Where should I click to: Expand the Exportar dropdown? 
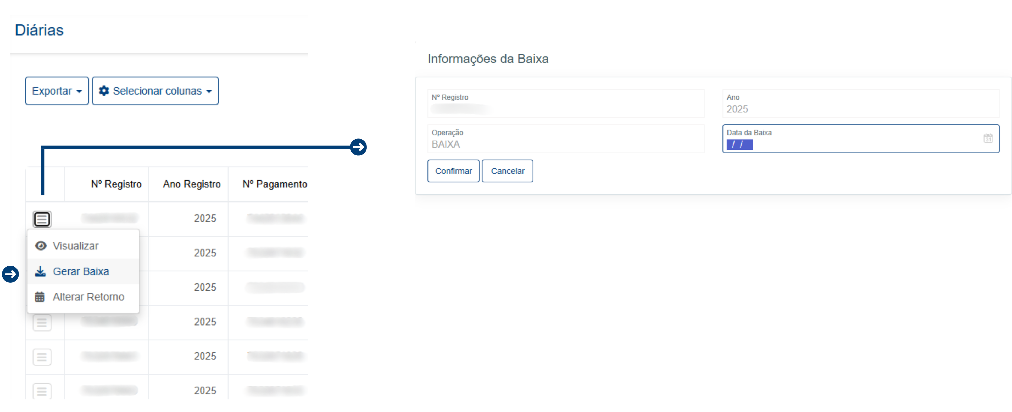coord(57,91)
